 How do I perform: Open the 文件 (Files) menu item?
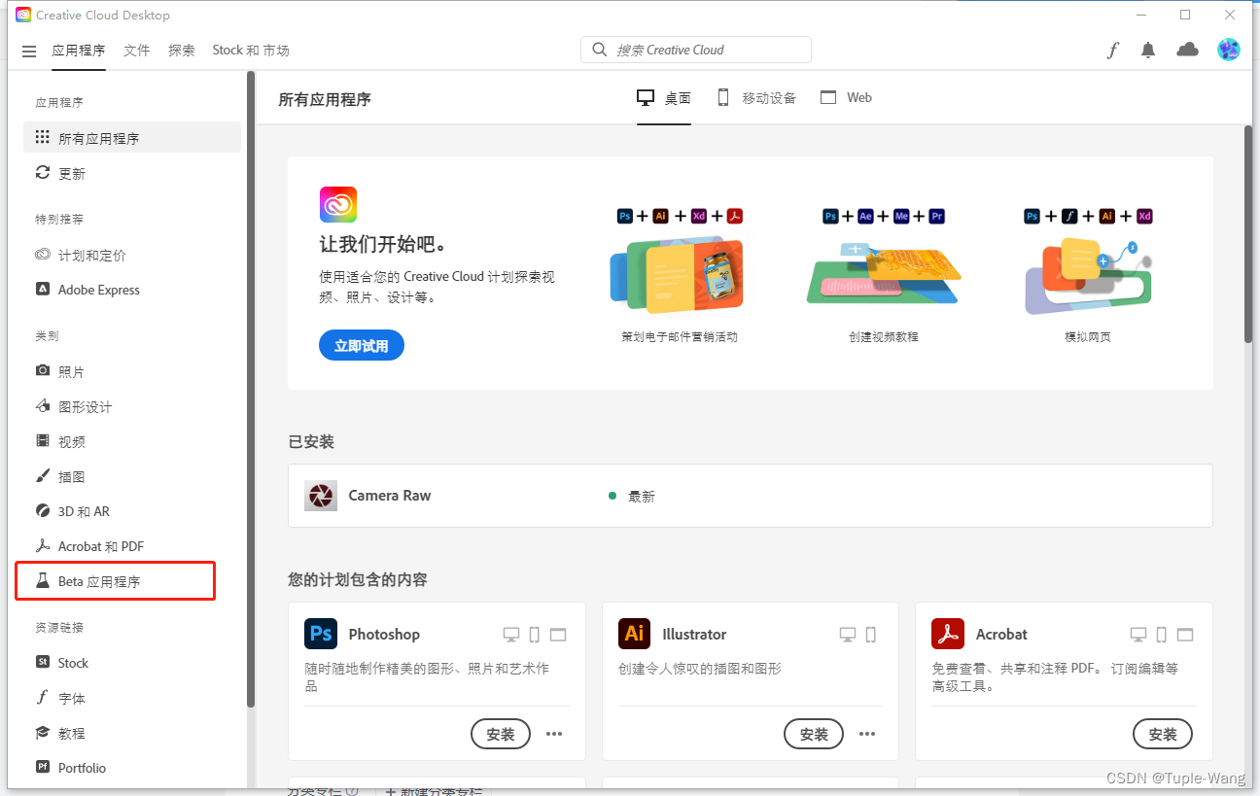click(x=136, y=50)
